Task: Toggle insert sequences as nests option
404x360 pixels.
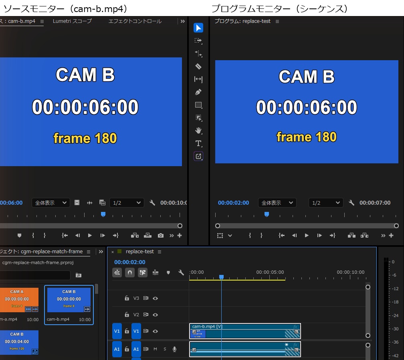Action: [x=117, y=273]
